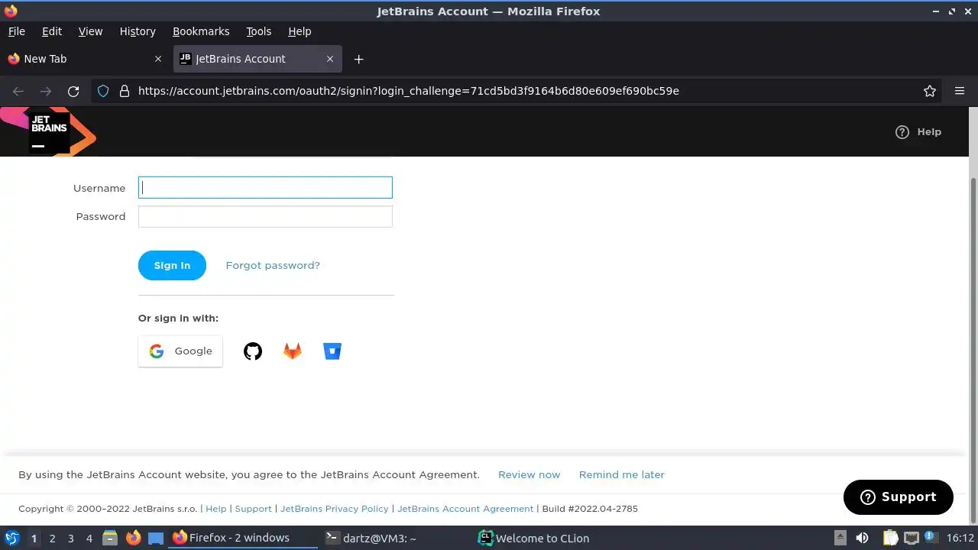978x550 pixels.
Task: Switch to Firefox - 2 windows task
Action: click(x=243, y=538)
